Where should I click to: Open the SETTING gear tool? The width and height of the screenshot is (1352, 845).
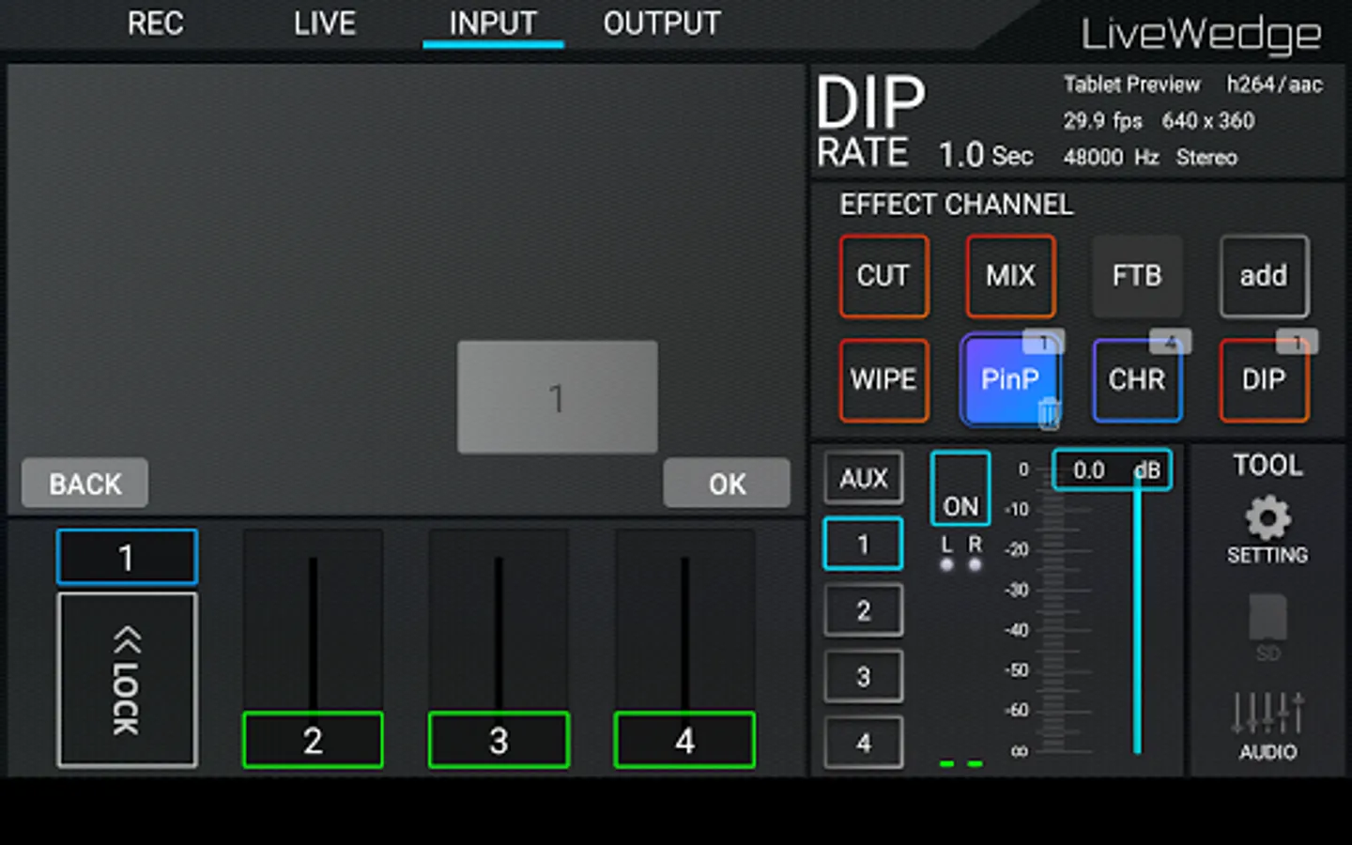[1267, 530]
